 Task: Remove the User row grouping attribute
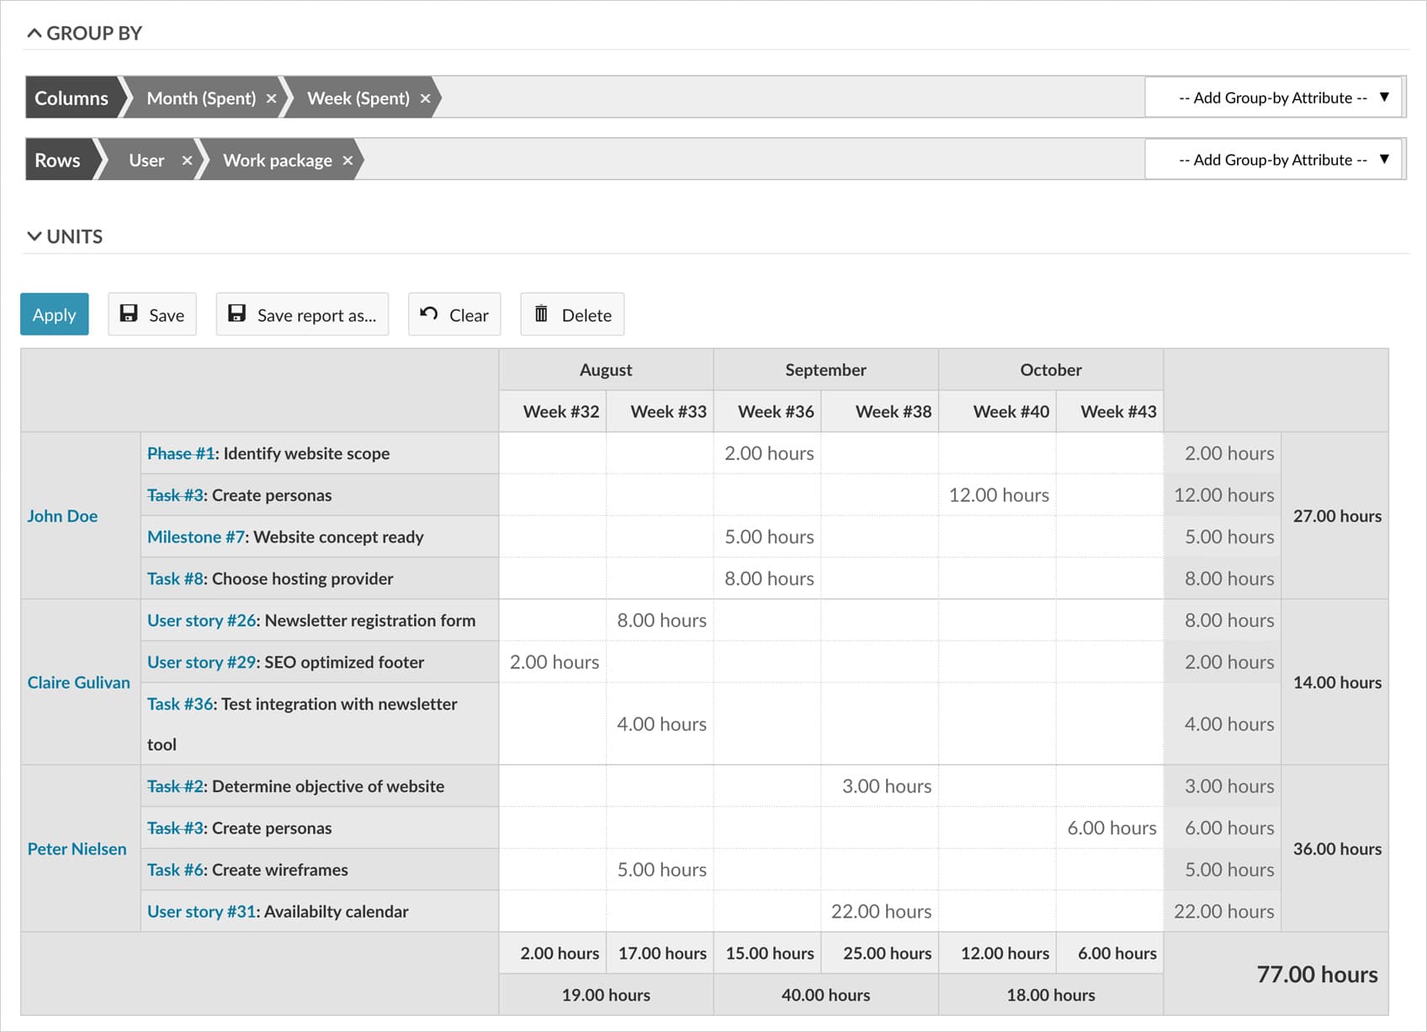pos(187,160)
